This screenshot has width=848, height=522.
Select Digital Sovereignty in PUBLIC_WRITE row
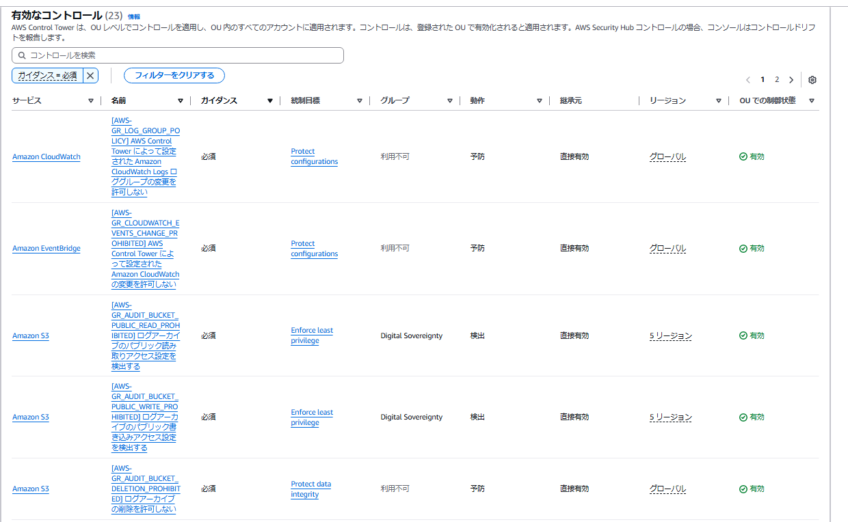[x=412, y=417]
